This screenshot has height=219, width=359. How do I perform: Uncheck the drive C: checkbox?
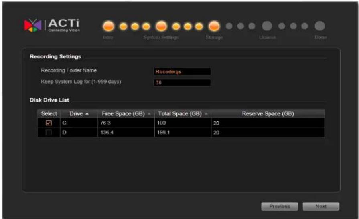click(49, 123)
